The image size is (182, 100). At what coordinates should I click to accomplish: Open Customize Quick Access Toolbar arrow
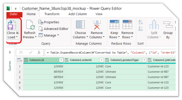coord(16,9)
